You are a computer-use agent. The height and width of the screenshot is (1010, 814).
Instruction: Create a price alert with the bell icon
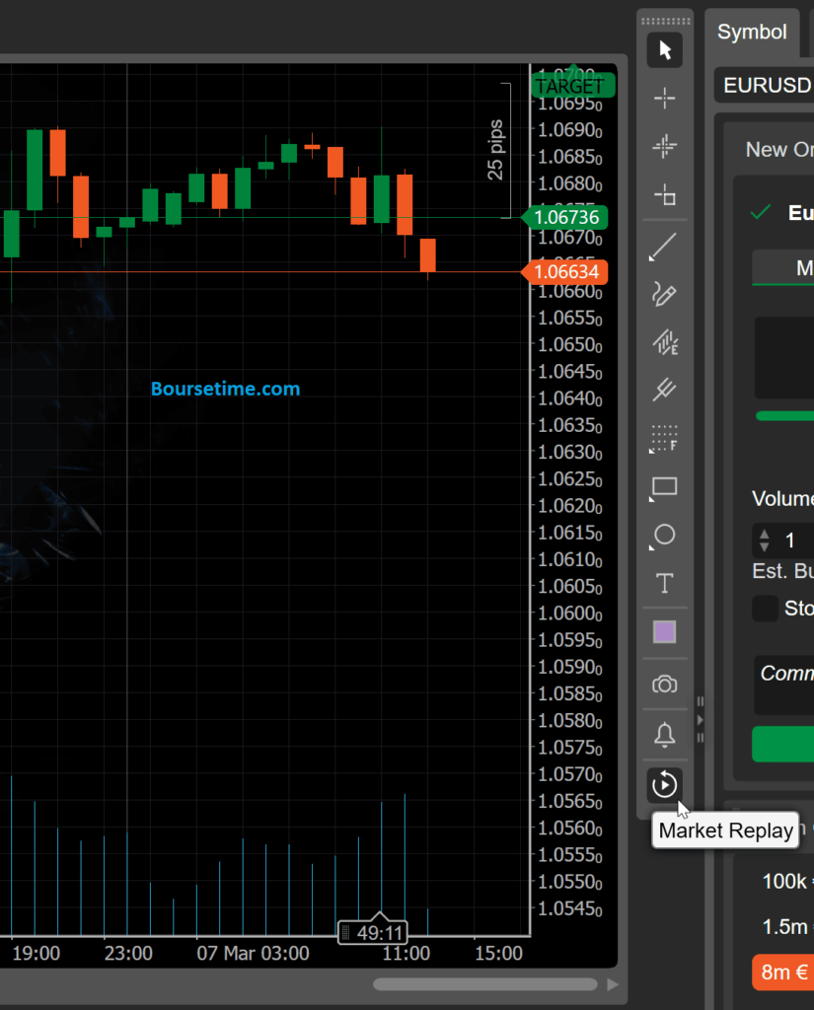(x=664, y=734)
